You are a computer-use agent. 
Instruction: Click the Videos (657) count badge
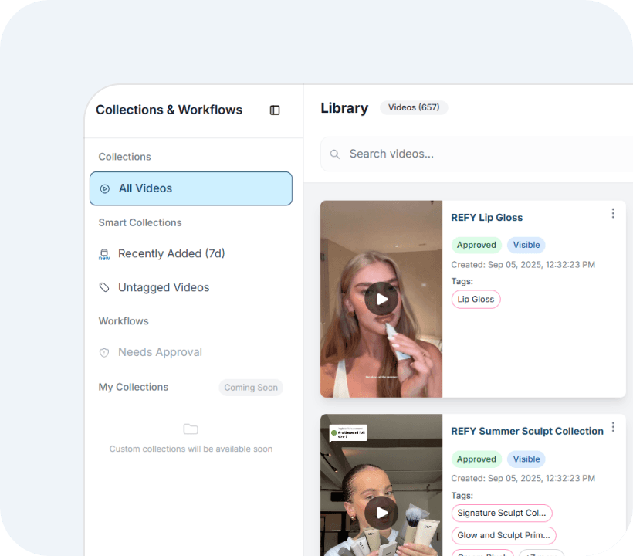(414, 107)
